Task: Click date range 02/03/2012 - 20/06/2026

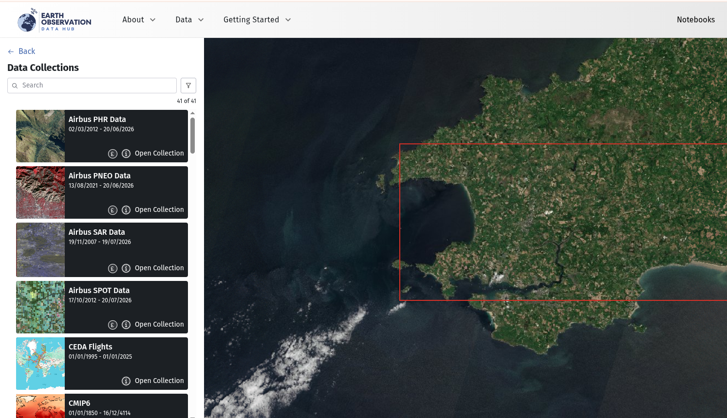Action: point(101,129)
